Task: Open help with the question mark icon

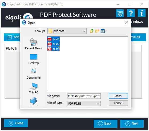Action: tap(131, 13)
